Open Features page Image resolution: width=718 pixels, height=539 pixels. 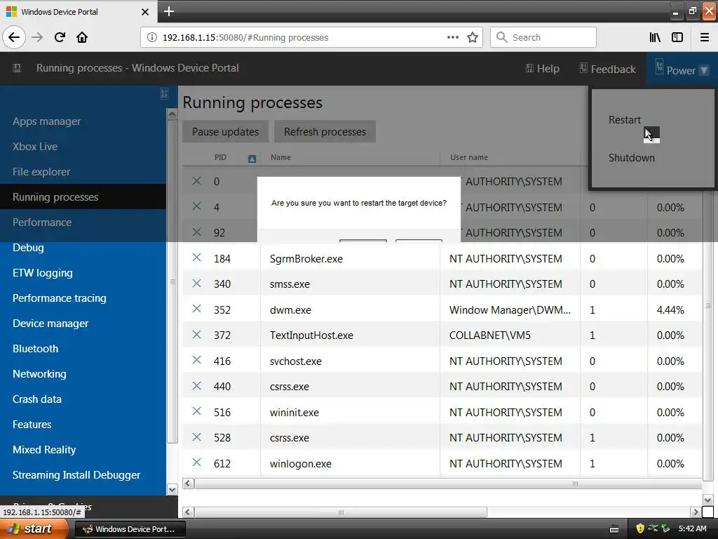click(32, 425)
